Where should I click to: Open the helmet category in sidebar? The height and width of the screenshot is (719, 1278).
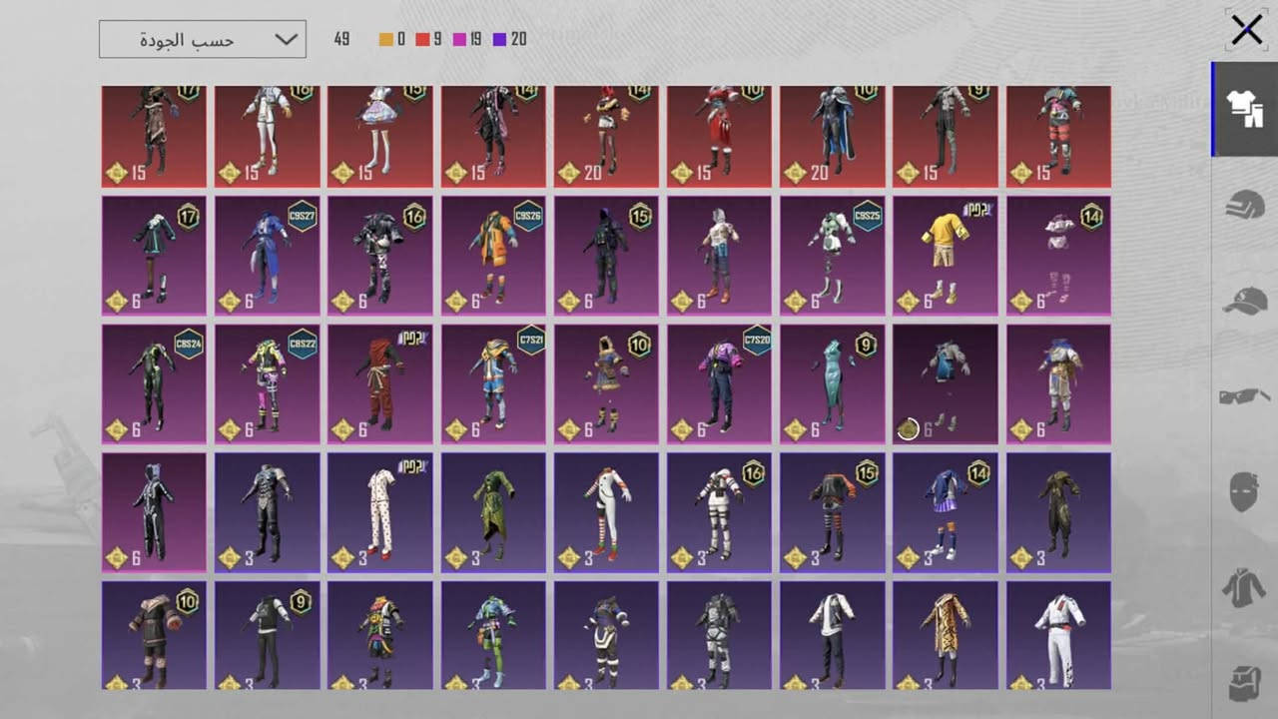1245,205
